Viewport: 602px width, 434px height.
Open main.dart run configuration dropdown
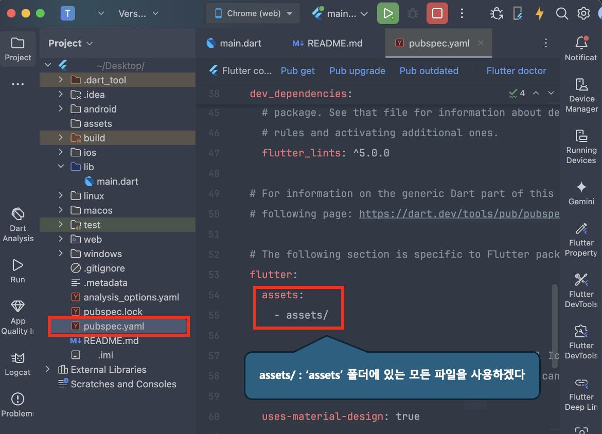click(340, 13)
